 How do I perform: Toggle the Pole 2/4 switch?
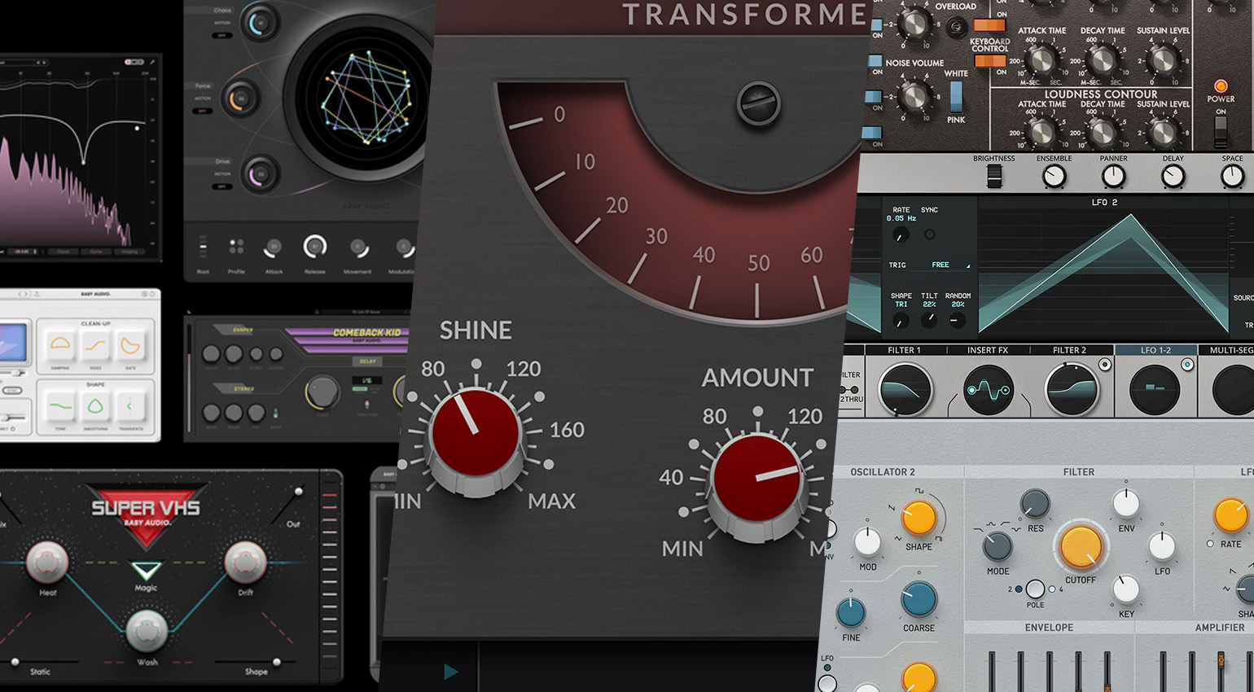click(1035, 589)
